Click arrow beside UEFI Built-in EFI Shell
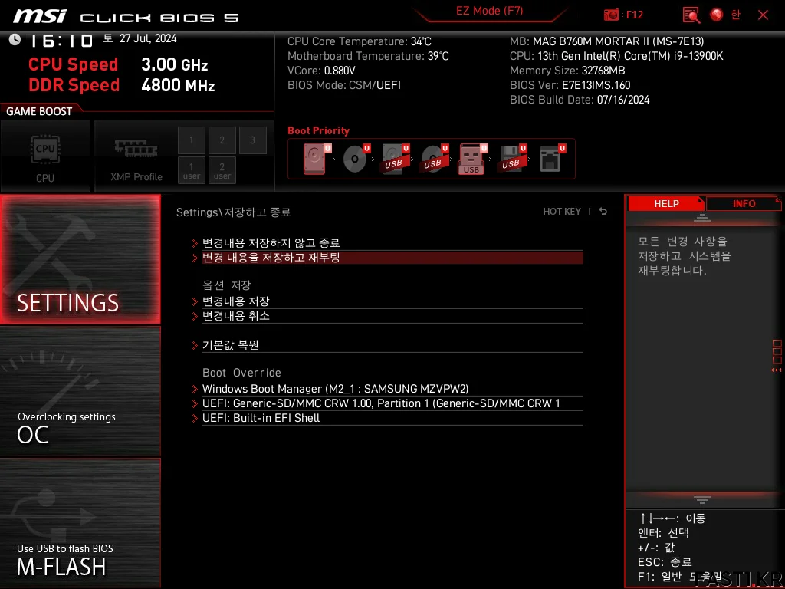 pyautogui.click(x=195, y=418)
